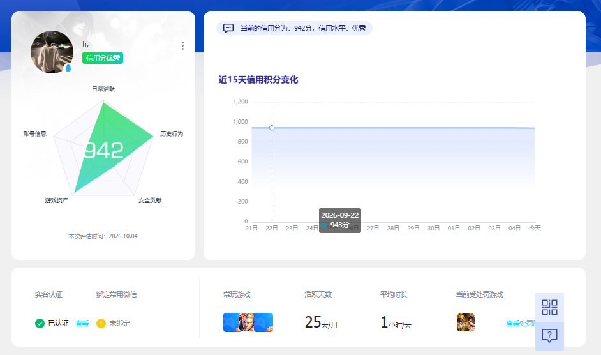This screenshot has height=355, width=601.
Task: Click the 04日 label on chart axis
Action: [x=514, y=228]
